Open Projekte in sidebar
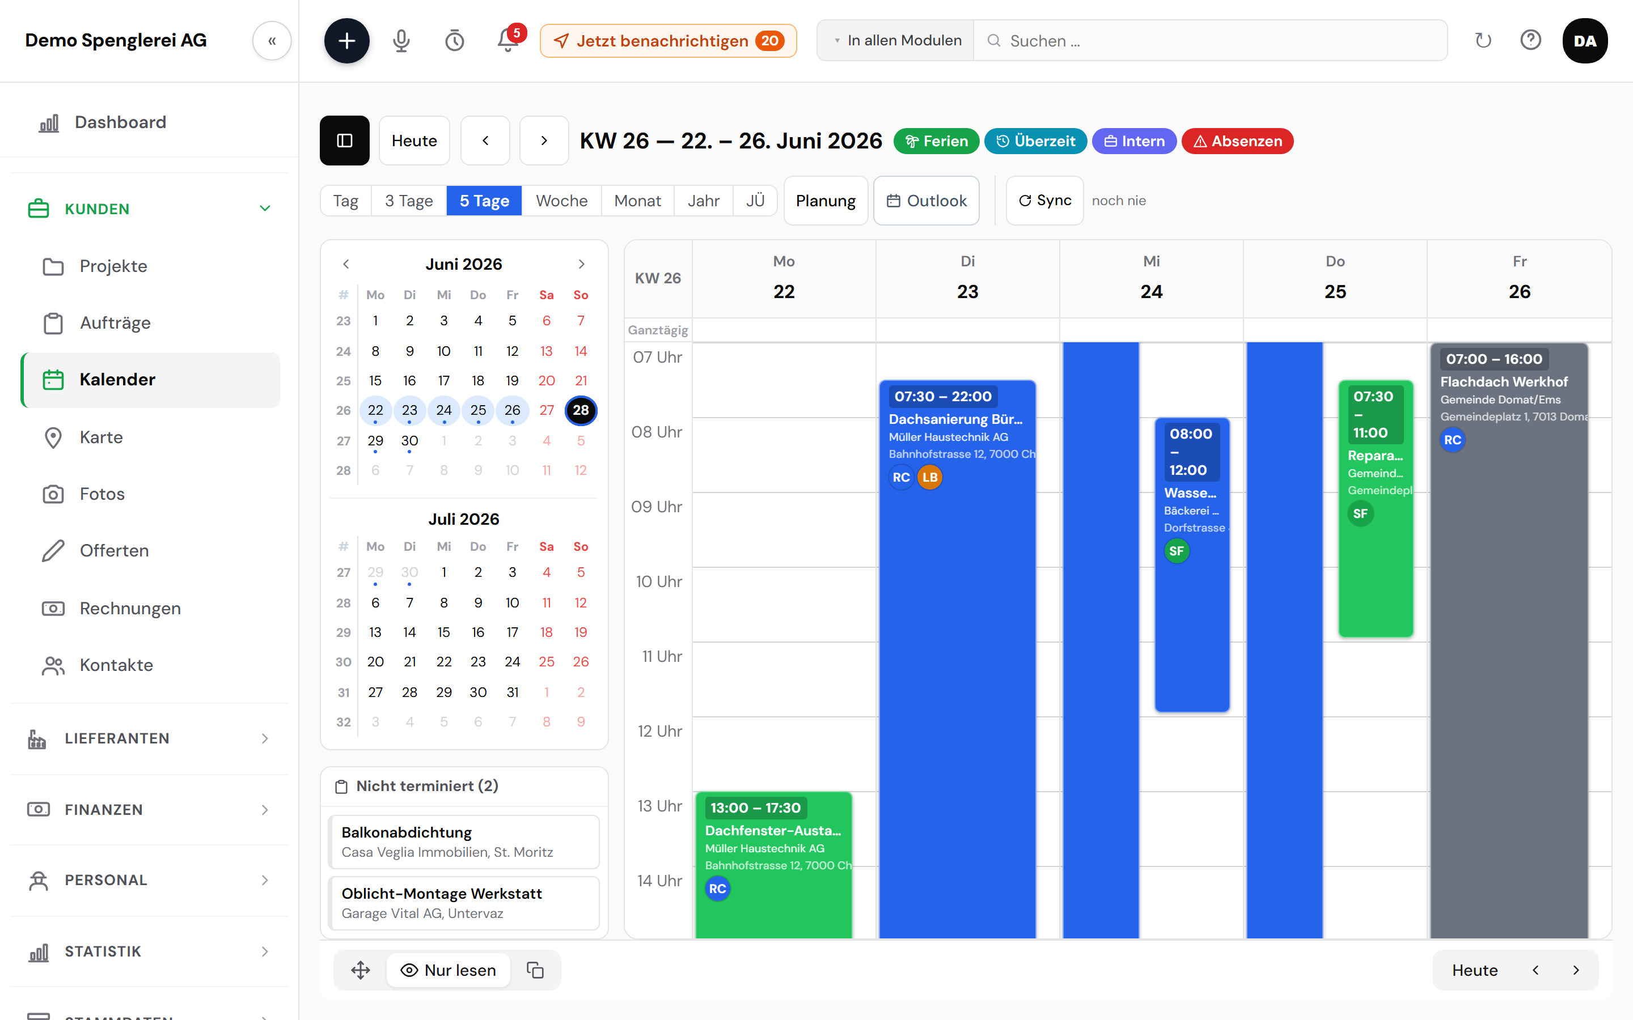This screenshot has width=1633, height=1020. click(149, 266)
